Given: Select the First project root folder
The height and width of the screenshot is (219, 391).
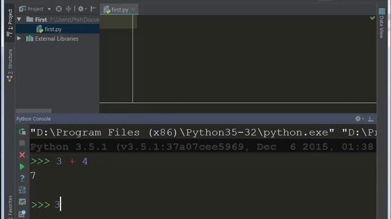Looking at the screenshot, I should click(41, 19).
